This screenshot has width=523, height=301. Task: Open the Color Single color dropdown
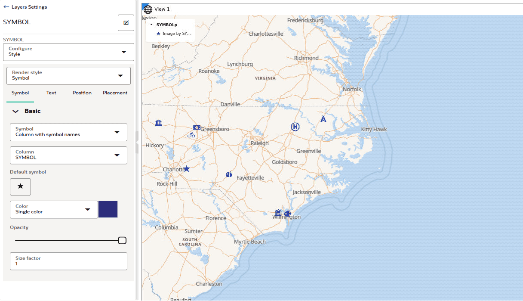tap(54, 209)
